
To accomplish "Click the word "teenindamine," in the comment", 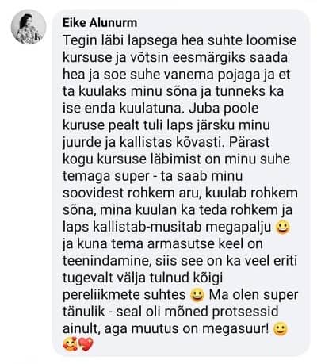I will tap(106, 261).
